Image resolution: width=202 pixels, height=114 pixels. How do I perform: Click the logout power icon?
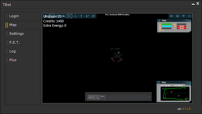(189, 16)
